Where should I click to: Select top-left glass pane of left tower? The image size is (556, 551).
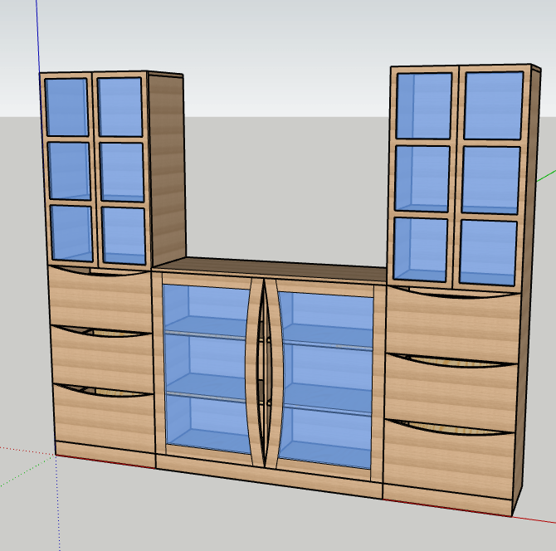pyautogui.click(x=66, y=107)
